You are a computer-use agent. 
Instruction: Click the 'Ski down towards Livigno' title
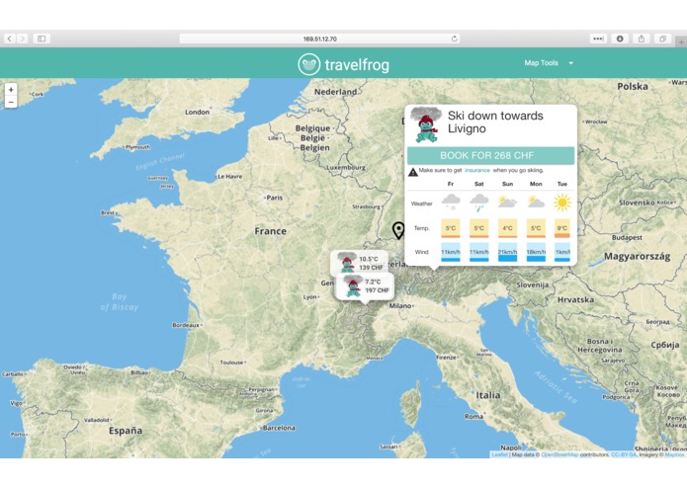(495, 122)
